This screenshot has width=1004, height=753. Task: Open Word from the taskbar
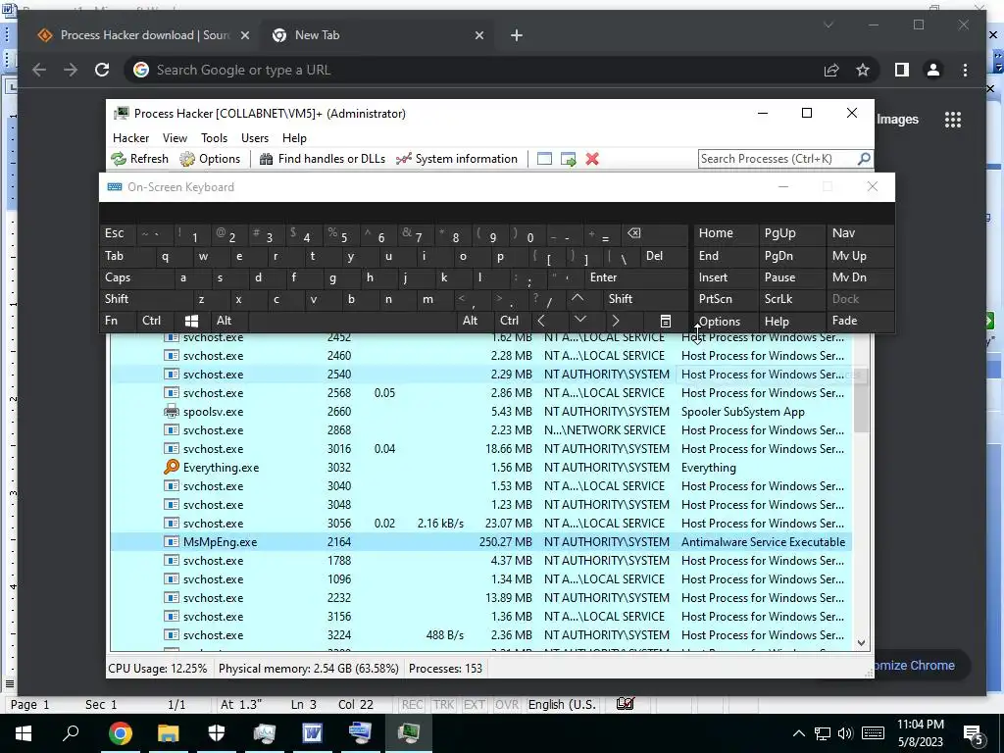click(x=313, y=733)
